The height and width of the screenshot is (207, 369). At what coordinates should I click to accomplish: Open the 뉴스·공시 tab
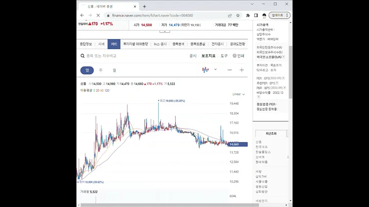point(160,44)
